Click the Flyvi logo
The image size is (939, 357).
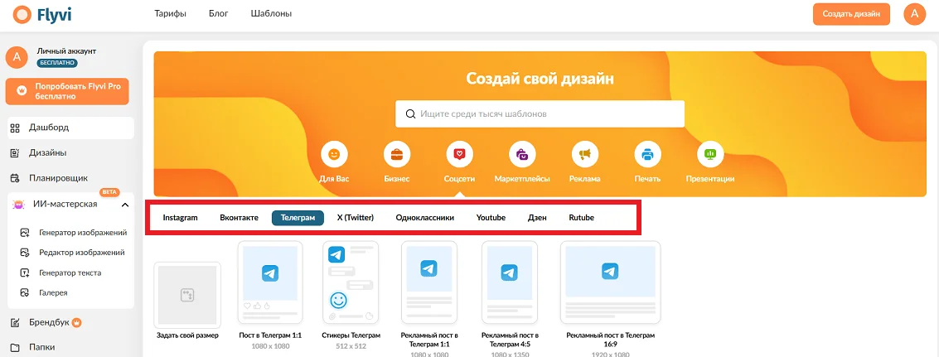[41, 14]
